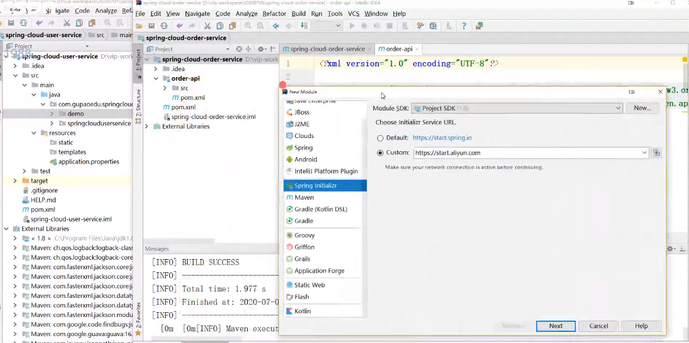Image resolution: width=689 pixels, height=343 pixels.
Task: Expand the test folder in user-service tree
Action: click(24, 171)
